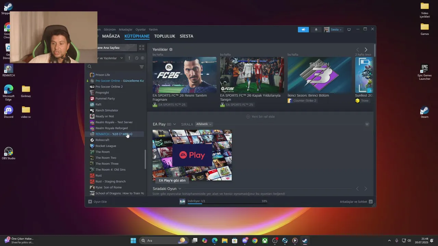The width and height of the screenshot is (438, 246).
Task: Open Discord from the taskbar
Action: (x=245, y=241)
